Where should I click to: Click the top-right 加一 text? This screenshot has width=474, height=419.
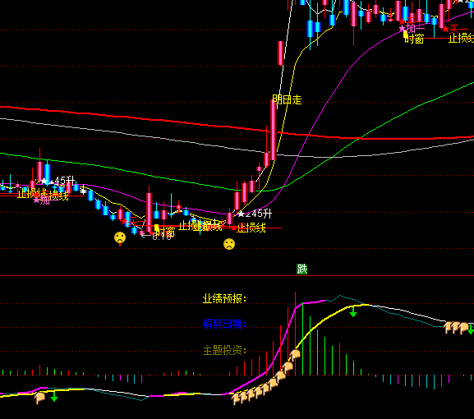click(x=416, y=29)
